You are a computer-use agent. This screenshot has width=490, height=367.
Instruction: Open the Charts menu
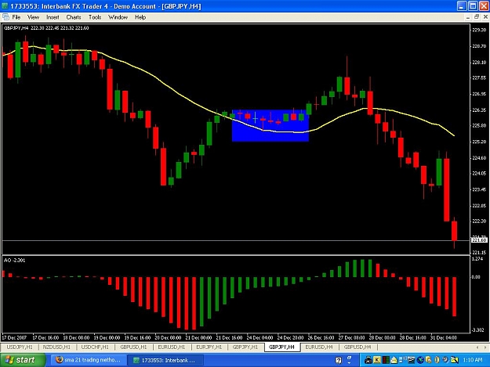74,17
